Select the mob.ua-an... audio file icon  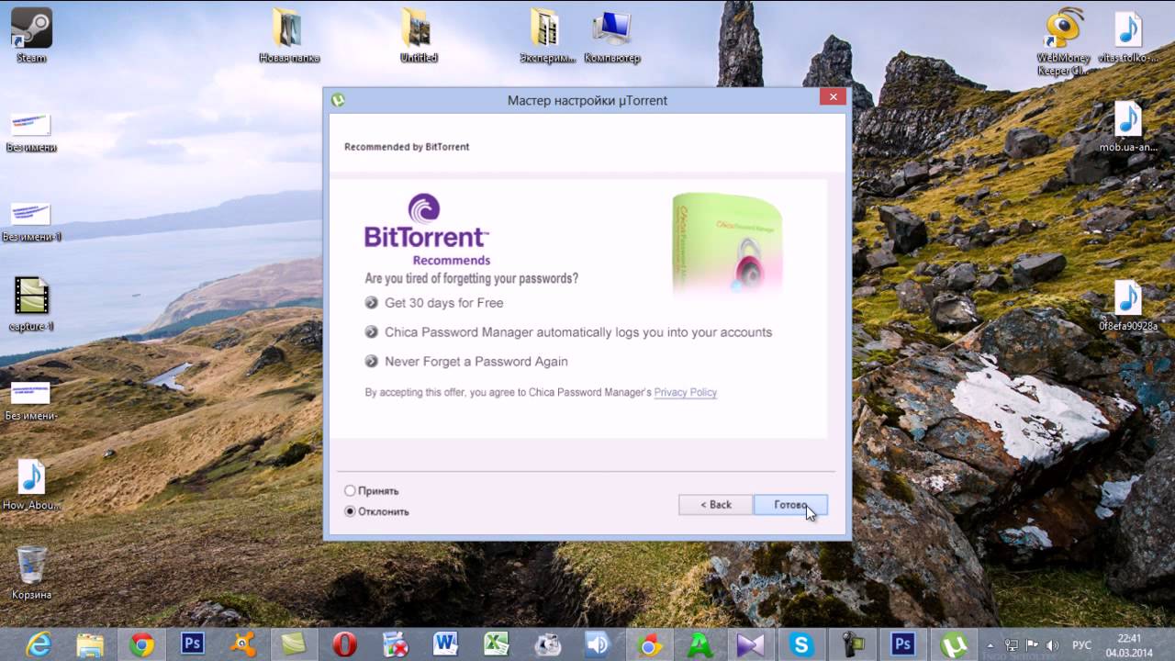tap(1128, 127)
